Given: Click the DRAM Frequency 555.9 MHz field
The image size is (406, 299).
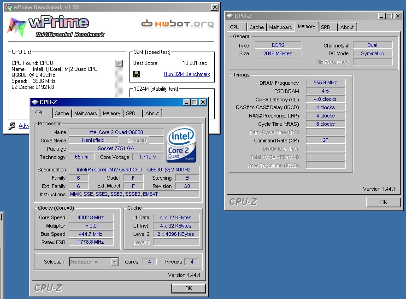Looking at the screenshot, I should tap(325, 82).
